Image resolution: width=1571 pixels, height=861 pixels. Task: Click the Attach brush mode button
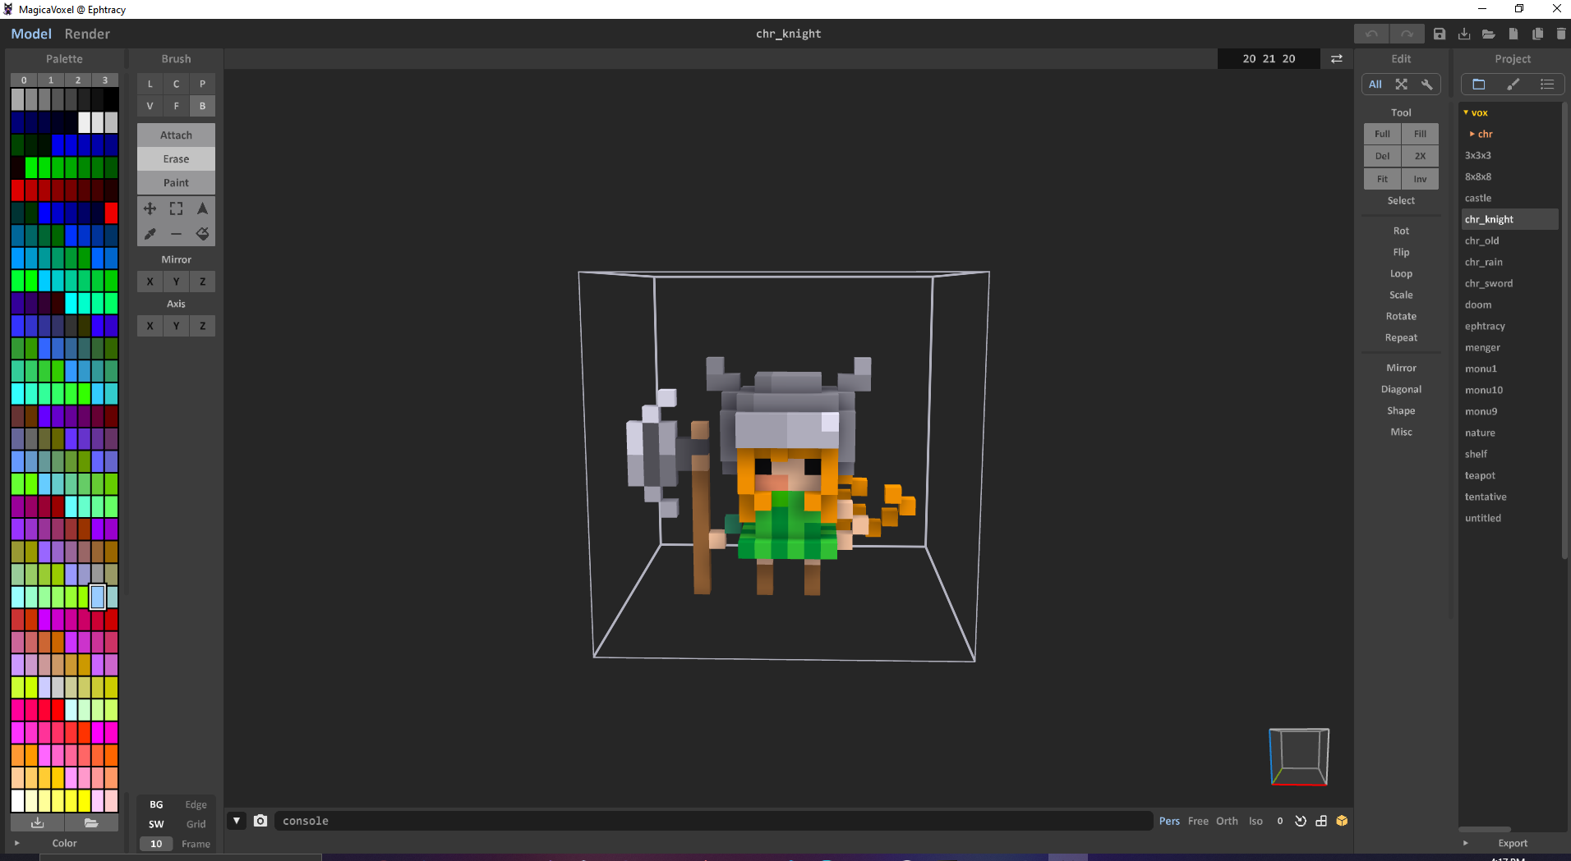pos(176,135)
